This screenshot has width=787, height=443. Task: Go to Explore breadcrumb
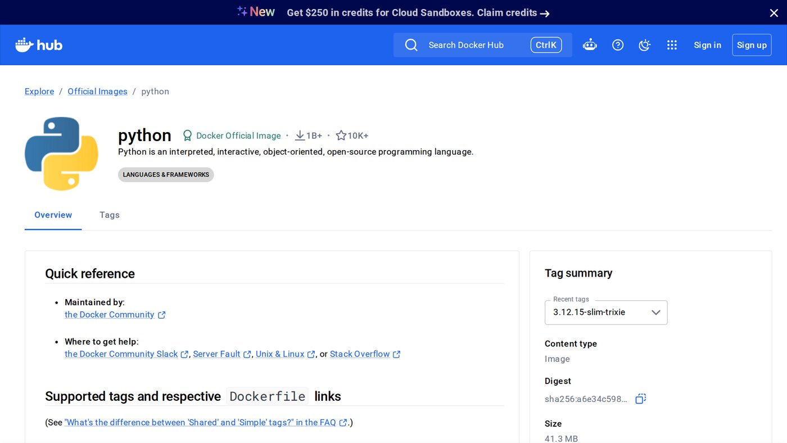tap(39, 91)
